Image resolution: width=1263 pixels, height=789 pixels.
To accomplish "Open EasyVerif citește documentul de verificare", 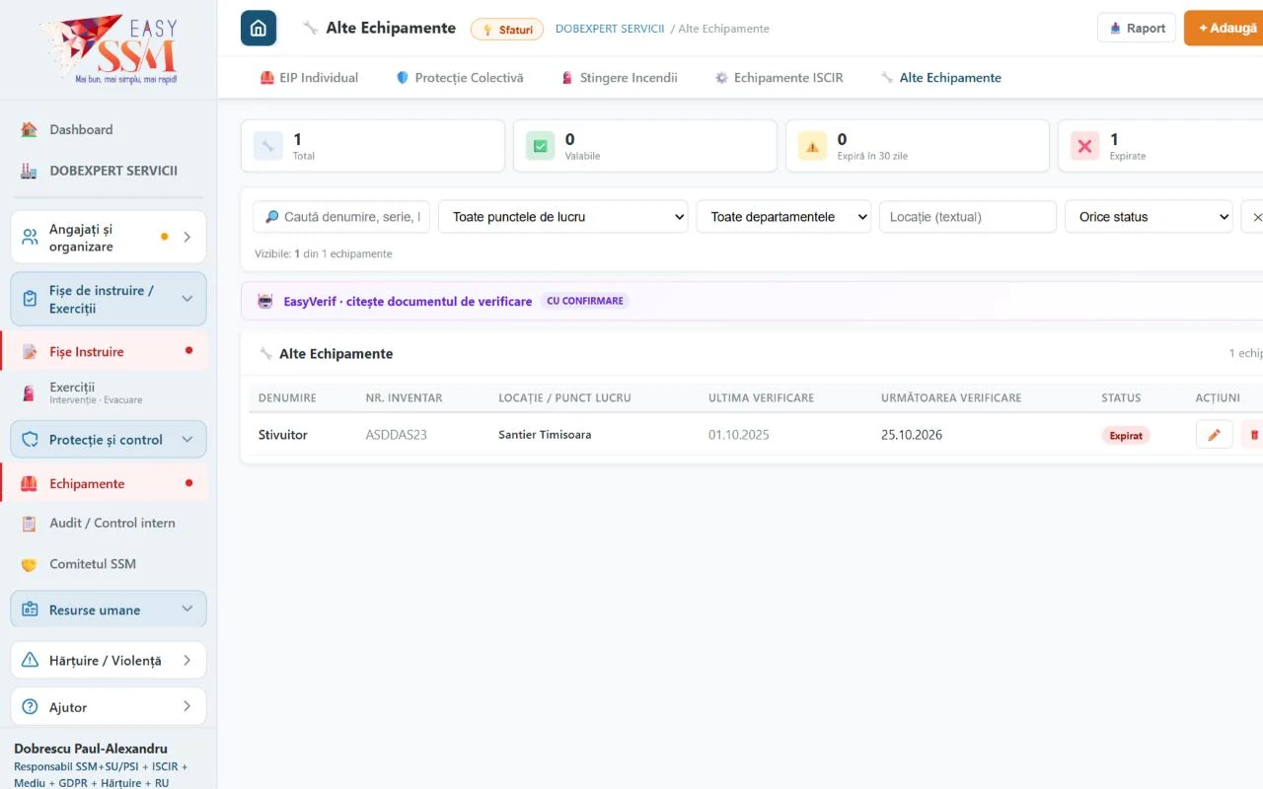I will click(x=408, y=301).
